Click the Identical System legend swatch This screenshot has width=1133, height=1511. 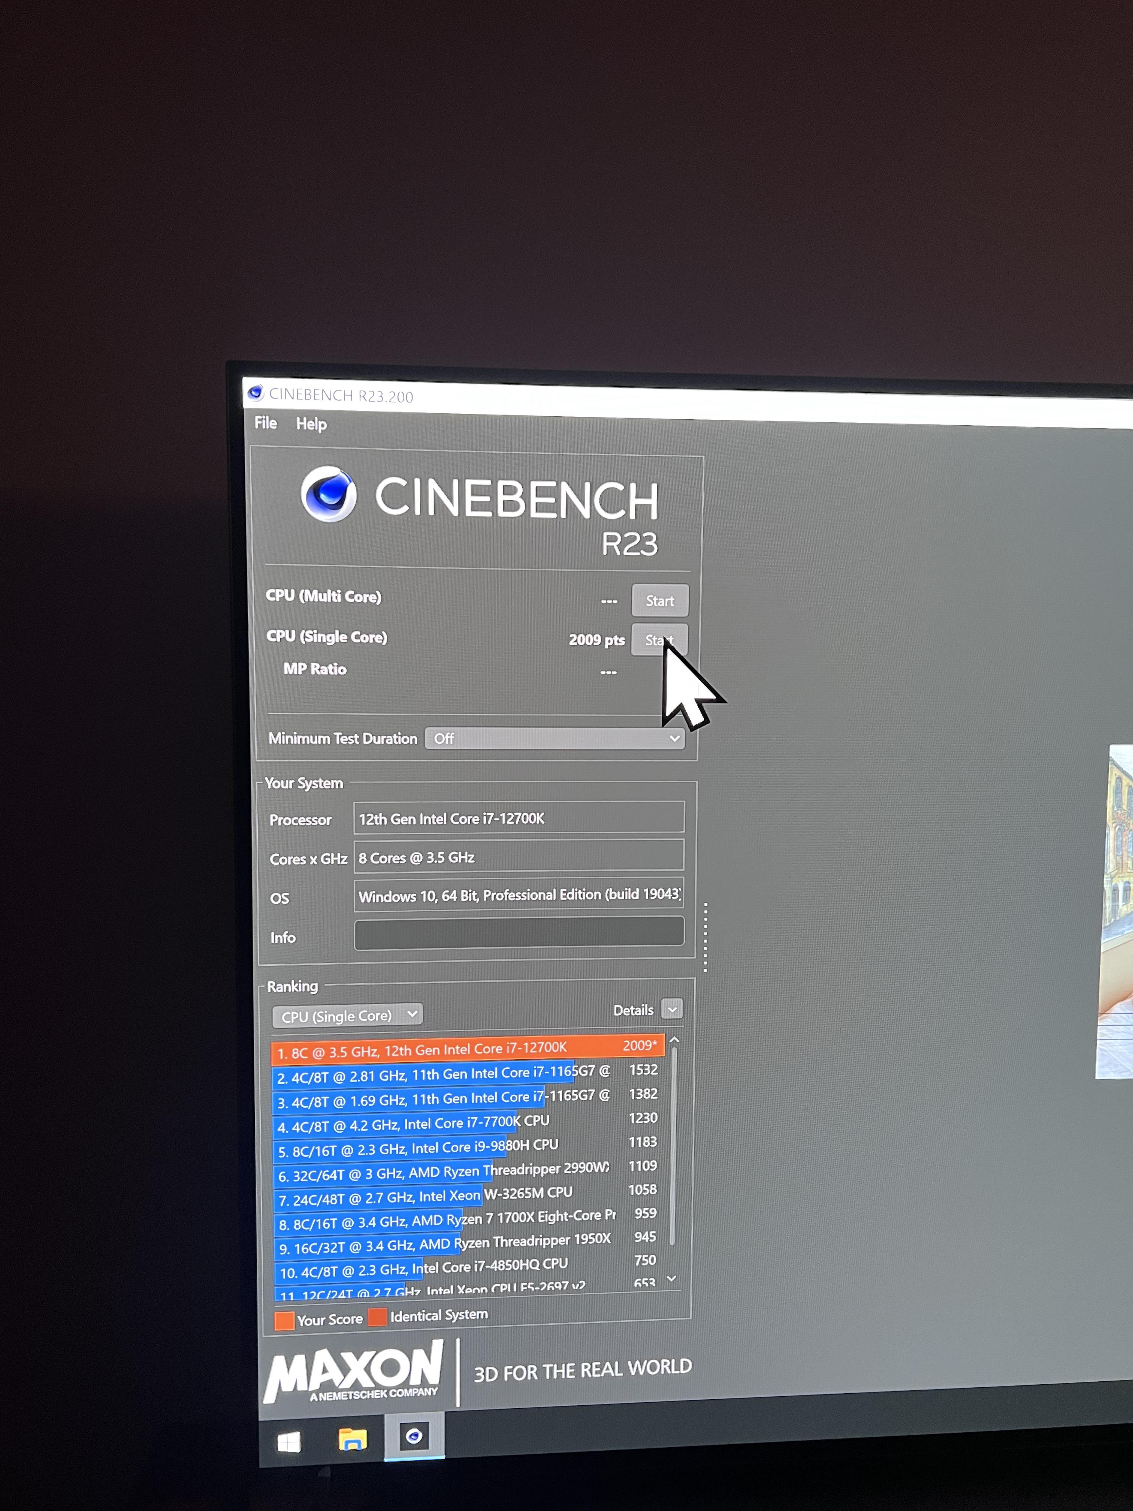[x=377, y=1317]
